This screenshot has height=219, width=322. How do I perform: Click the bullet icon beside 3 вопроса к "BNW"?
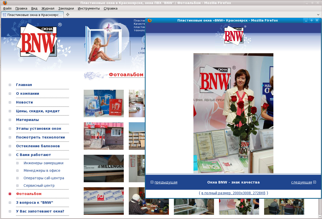tap(10, 203)
